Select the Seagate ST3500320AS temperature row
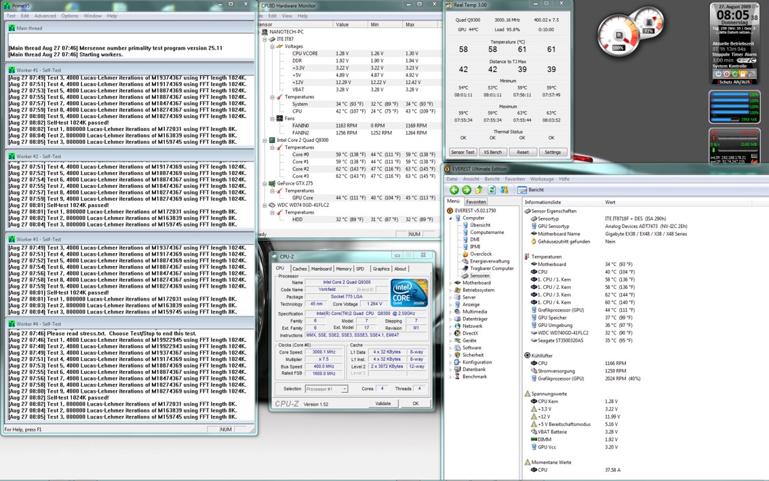 645,340
